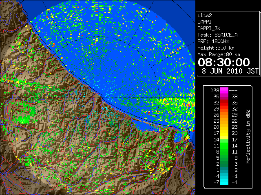This screenshot has height=195, width=261.
Task: Click the dark green 2–5 dBZ legend band
Action: pyautogui.click(x=224, y=164)
